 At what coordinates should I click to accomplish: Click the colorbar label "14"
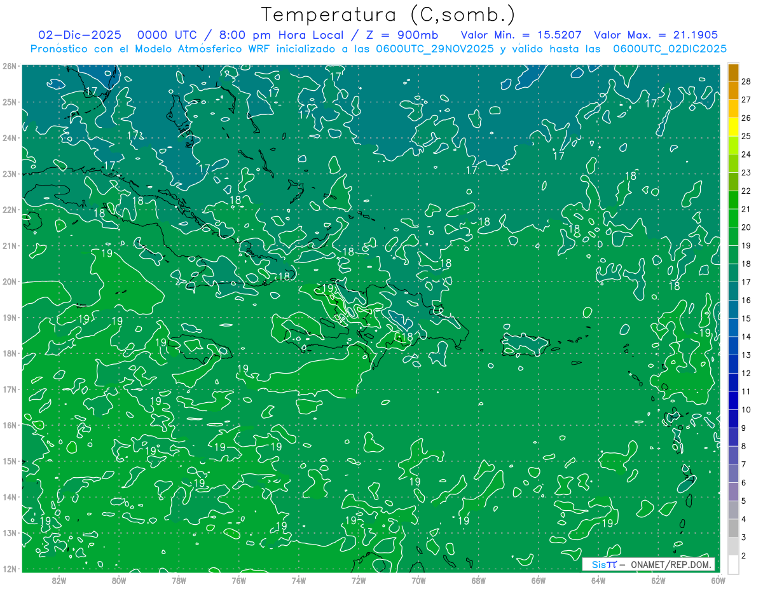click(746, 337)
